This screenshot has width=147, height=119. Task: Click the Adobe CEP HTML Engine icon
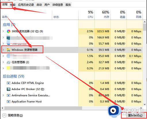(8, 83)
